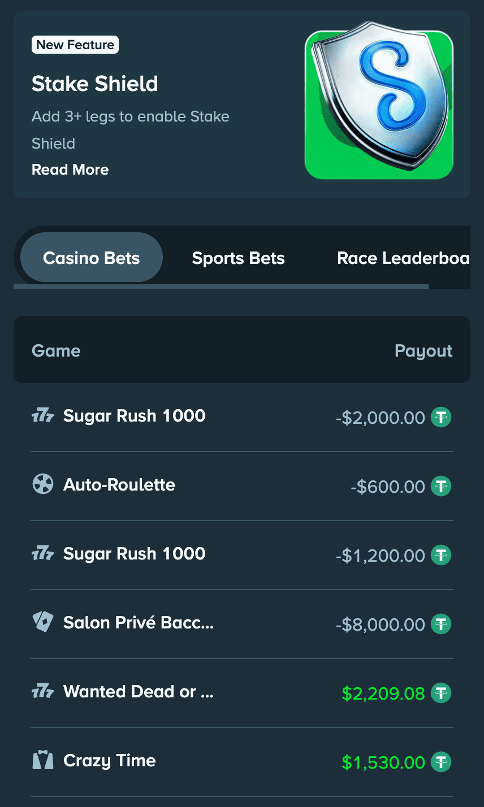Image resolution: width=484 pixels, height=807 pixels.
Task: Click the Tether coin icon next to $2,209.08
Action: tap(441, 693)
